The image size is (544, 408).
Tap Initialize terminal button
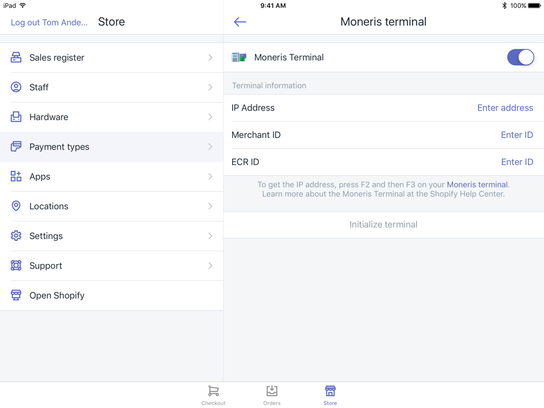(384, 225)
